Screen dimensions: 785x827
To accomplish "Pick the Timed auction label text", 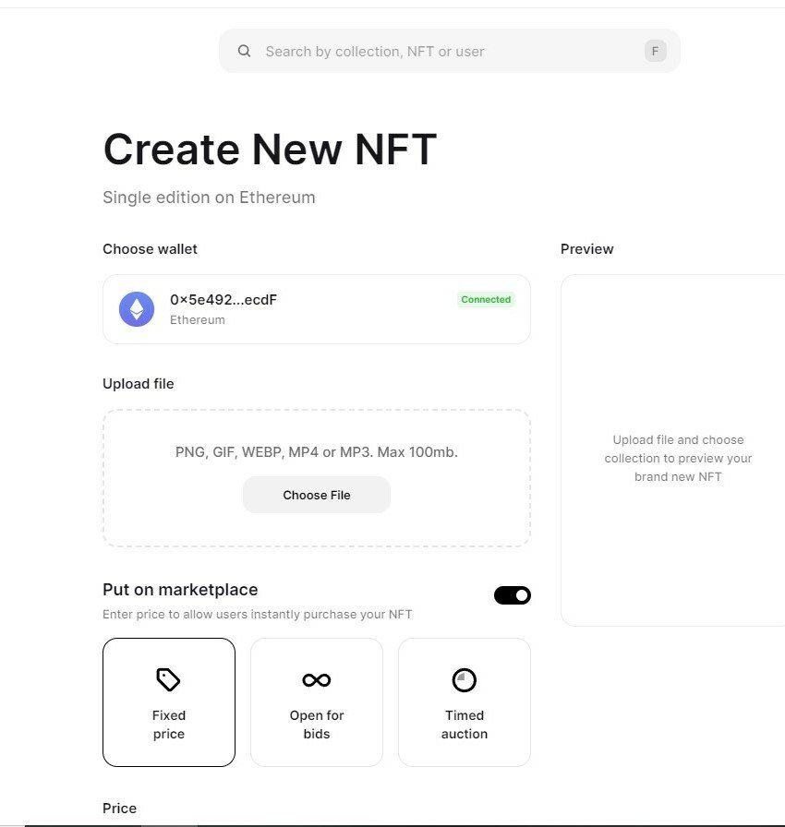I will 465,725.
